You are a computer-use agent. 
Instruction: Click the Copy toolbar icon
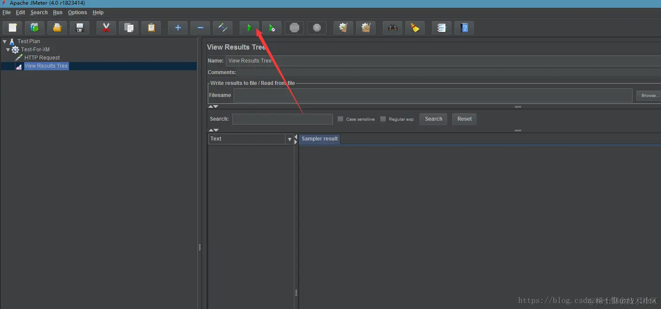click(128, 28)
